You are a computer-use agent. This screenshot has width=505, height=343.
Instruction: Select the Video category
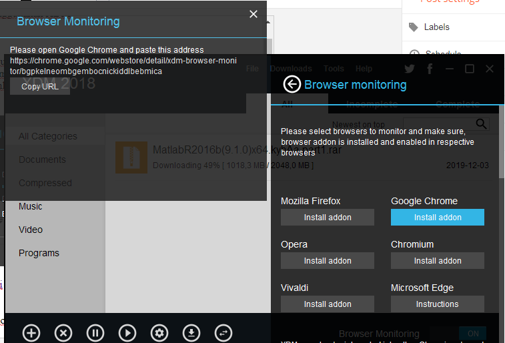31,230
